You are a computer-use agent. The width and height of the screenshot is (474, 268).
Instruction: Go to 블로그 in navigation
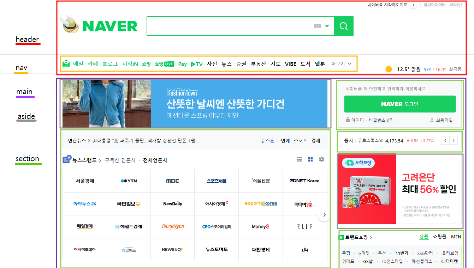coord(110,64)
